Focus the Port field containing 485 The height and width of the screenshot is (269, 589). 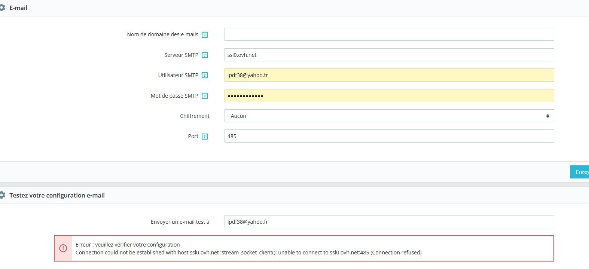pos(389,136)
